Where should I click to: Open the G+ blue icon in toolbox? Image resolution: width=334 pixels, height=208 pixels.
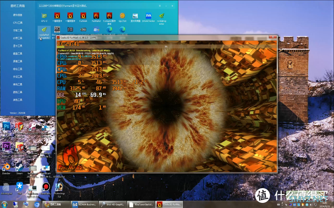pos(96,30)
